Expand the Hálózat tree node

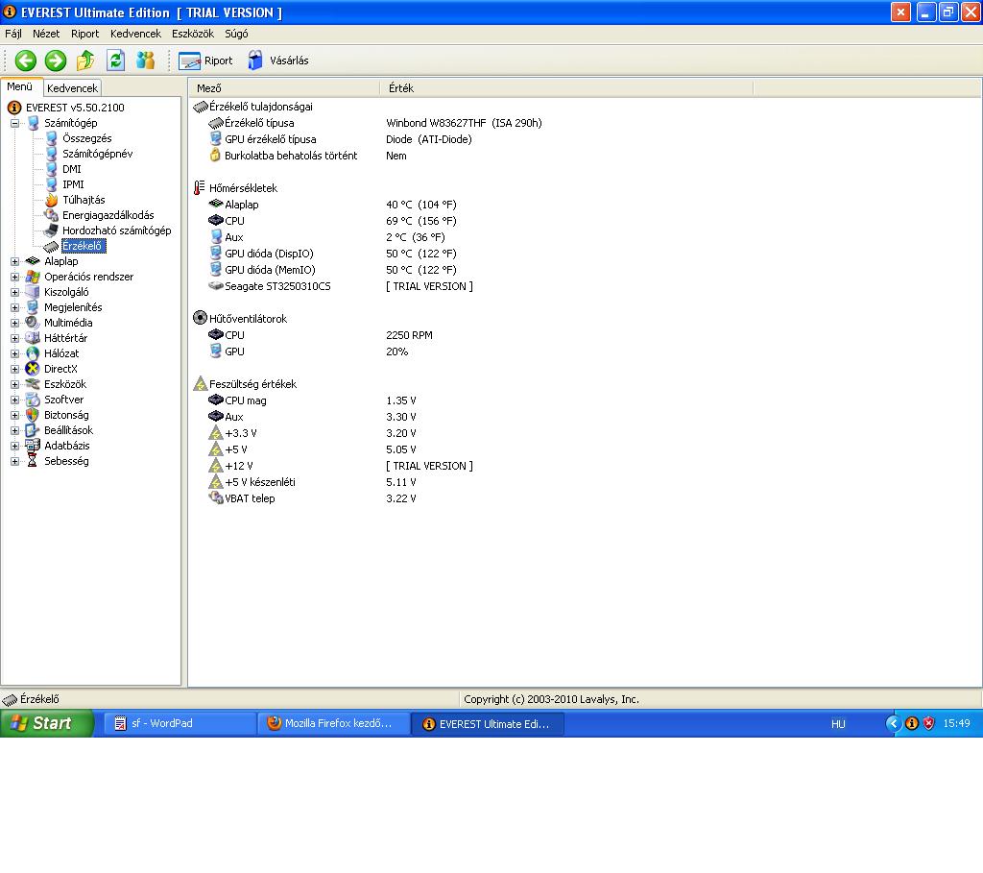point(15,353)
